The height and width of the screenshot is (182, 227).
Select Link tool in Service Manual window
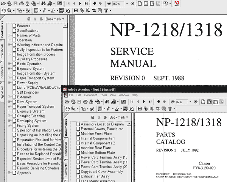click(x=82, y=11)
